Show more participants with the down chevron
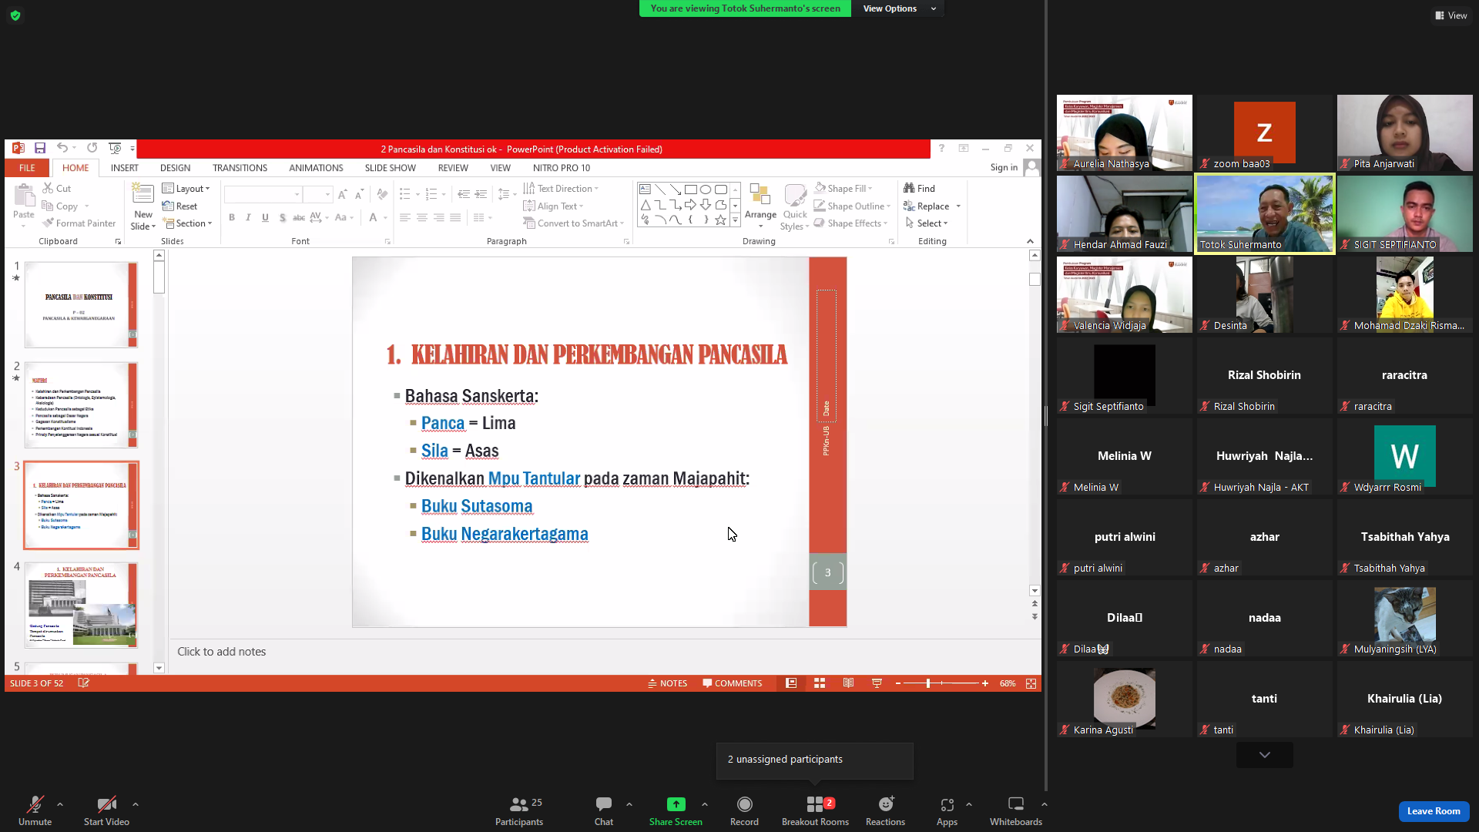 [1265, 755]
